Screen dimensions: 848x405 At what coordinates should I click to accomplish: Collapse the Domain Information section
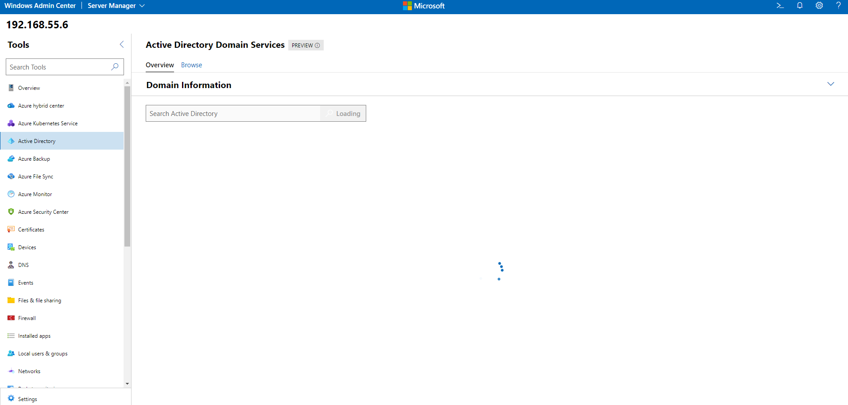831,84
